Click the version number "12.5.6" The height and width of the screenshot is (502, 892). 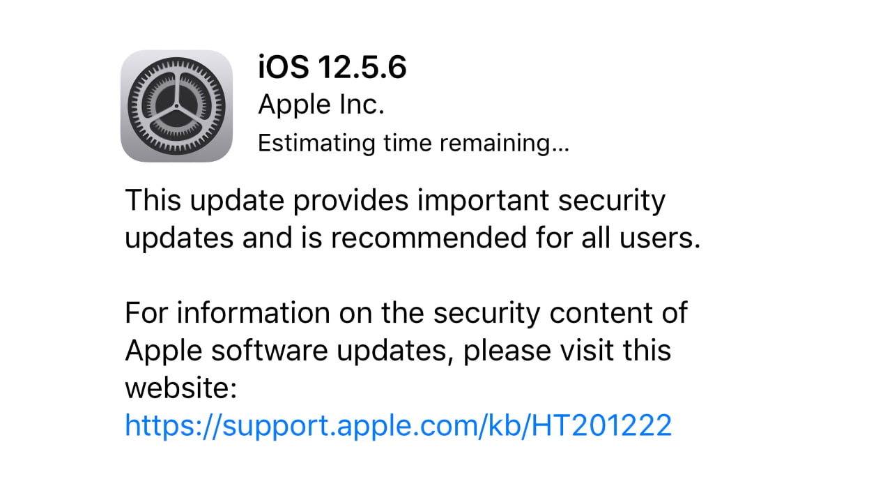coord(362,68)
